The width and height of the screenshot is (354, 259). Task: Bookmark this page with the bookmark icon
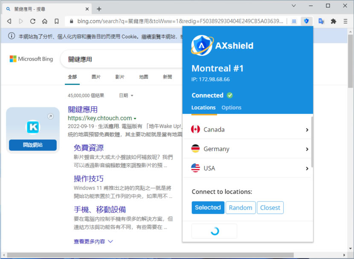pyautogui.click(x=56, y=21)
